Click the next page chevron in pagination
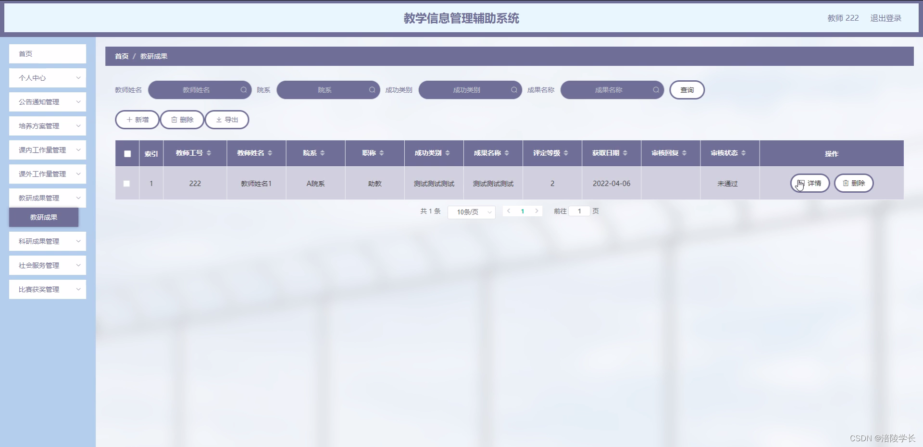The width and height of the screenshot is (923, 447). pyautogui.click(x=536, y=211)
